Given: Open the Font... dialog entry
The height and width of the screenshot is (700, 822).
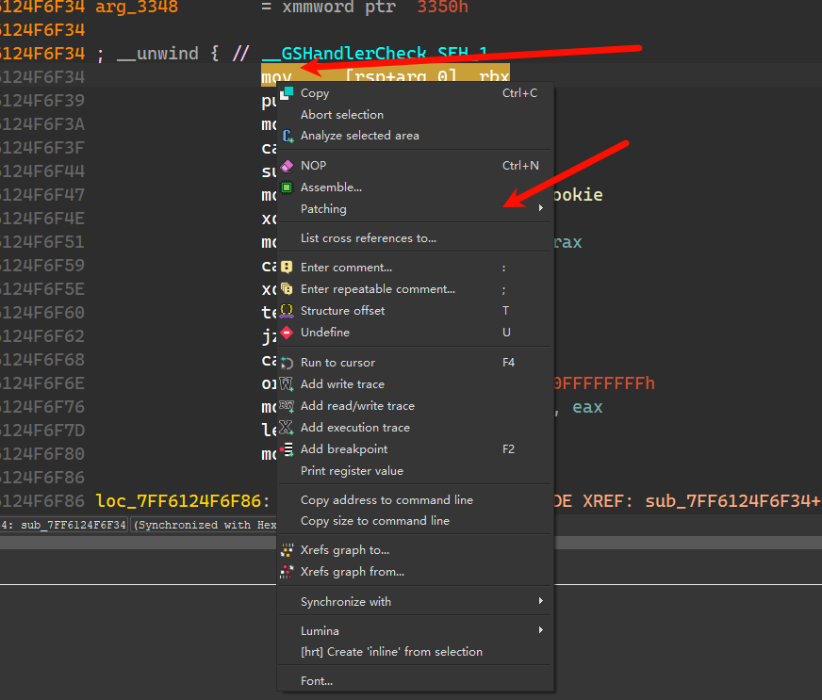Looking at the screenshot, I should click(x=415, y=681).
